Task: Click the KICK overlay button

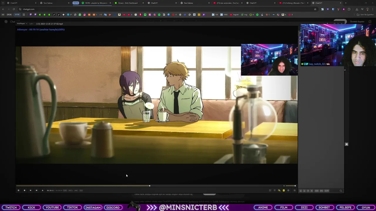Action: pyautogui.click(x=31, y=207)
